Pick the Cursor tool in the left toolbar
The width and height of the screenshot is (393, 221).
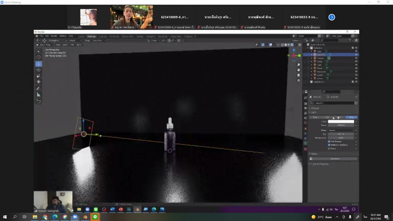39,57
